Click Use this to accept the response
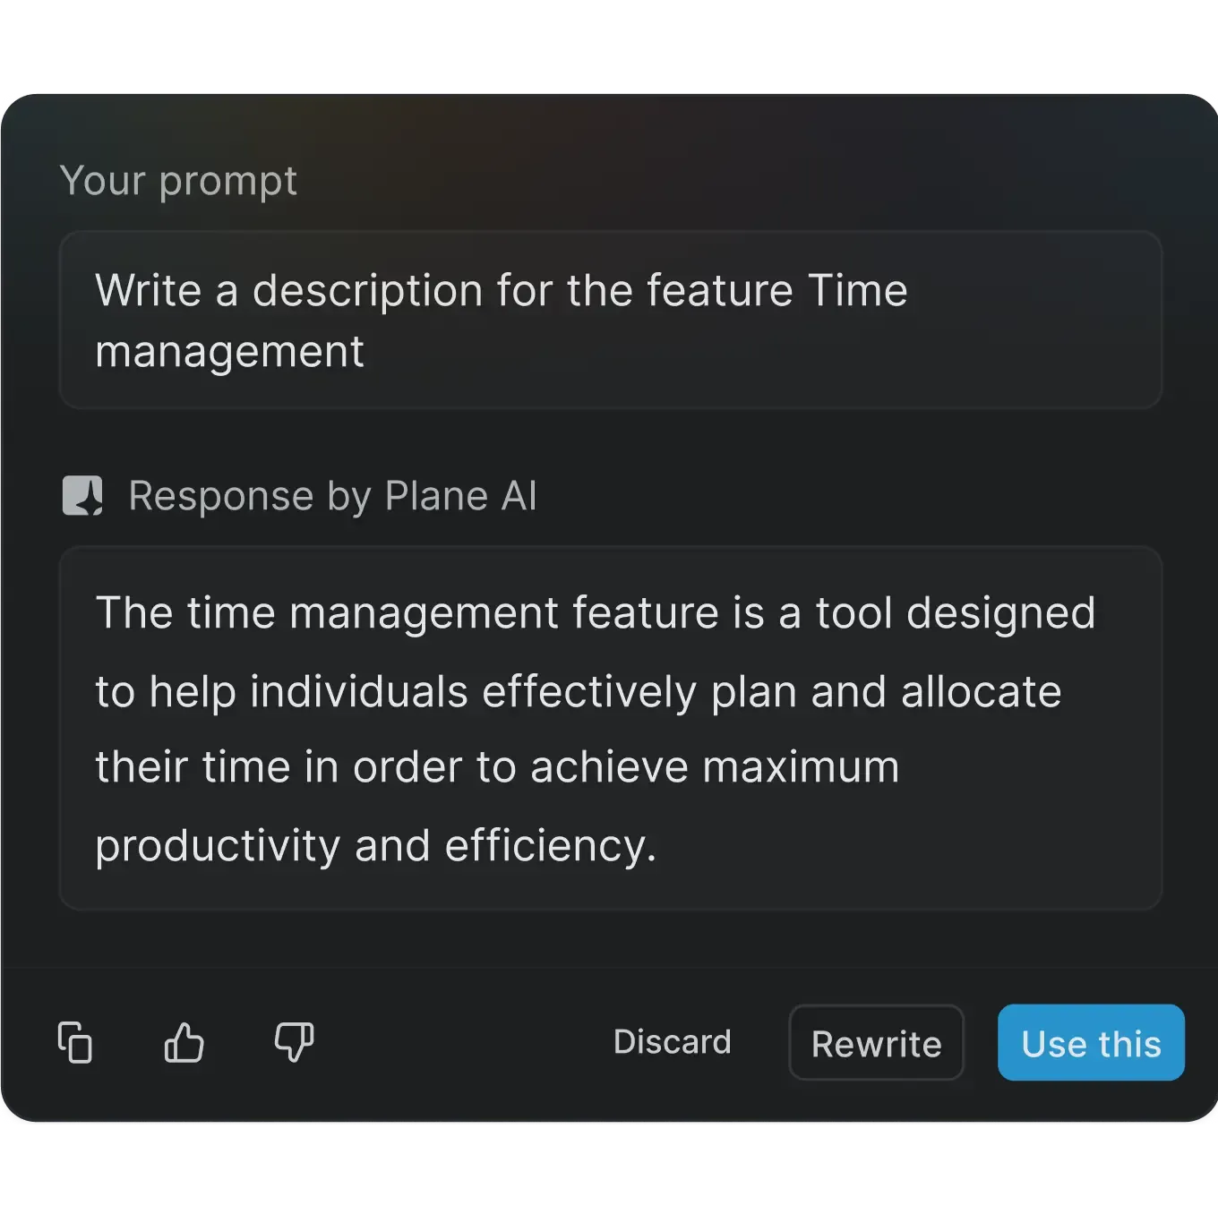Image resolution: width=1218 pixels, height=1214 pixels. [1090, 1042]
